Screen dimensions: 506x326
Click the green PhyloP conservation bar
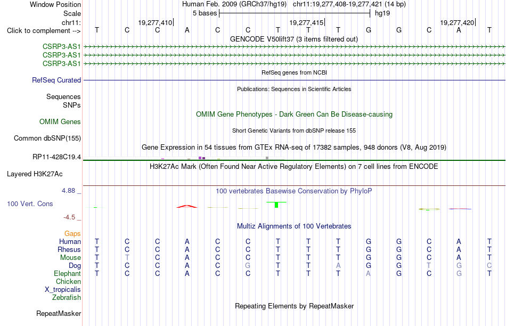tap(276, 205)
